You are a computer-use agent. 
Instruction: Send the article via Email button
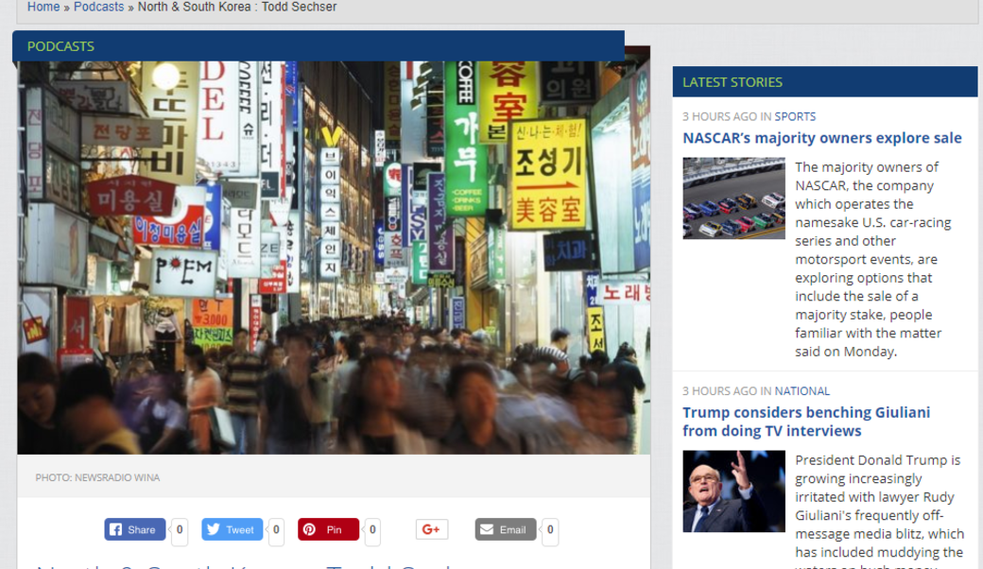click(x=505, y=529)
